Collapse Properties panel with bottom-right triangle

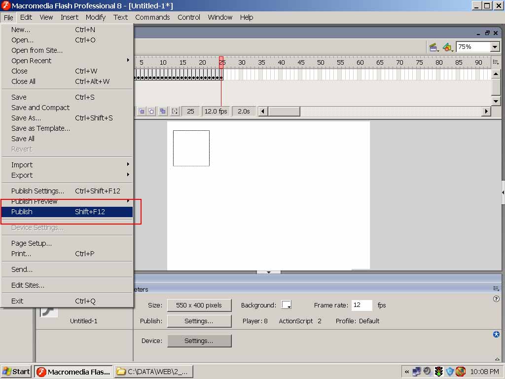click(497, 359)
